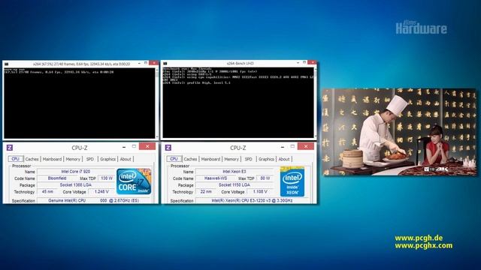Minimize the left x264 console window

click(x=139, y=63)
